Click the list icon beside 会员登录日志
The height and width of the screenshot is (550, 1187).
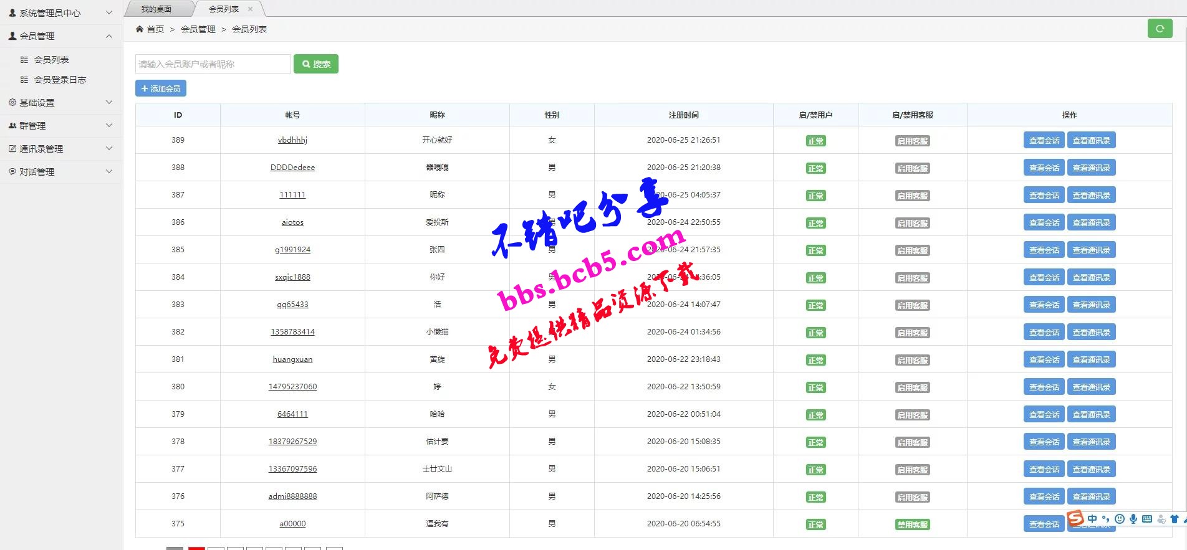(x=24, y=80)
